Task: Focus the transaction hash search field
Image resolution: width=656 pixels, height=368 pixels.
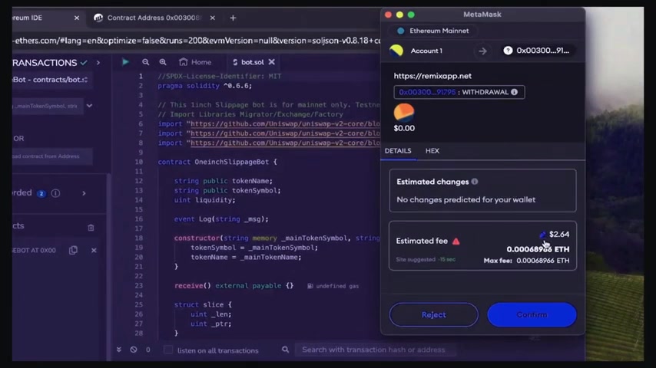Action: click(375, 350)
